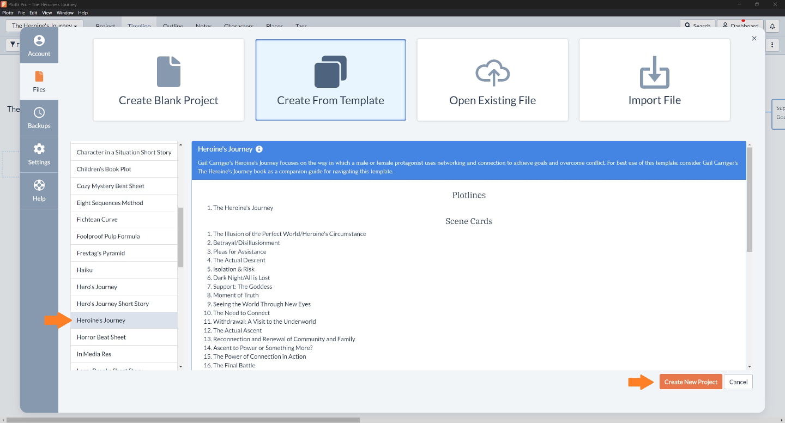Select Fichtean Curve template
This screenshot has width=785, height=423.
click(x=124, y=219)
